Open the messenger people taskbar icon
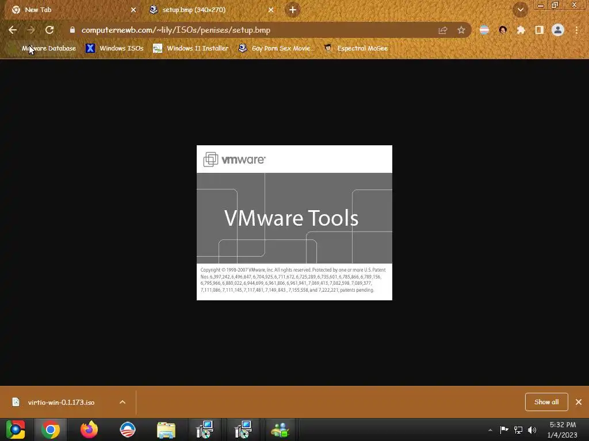This screenshot has height=441, width=589. 280,430
